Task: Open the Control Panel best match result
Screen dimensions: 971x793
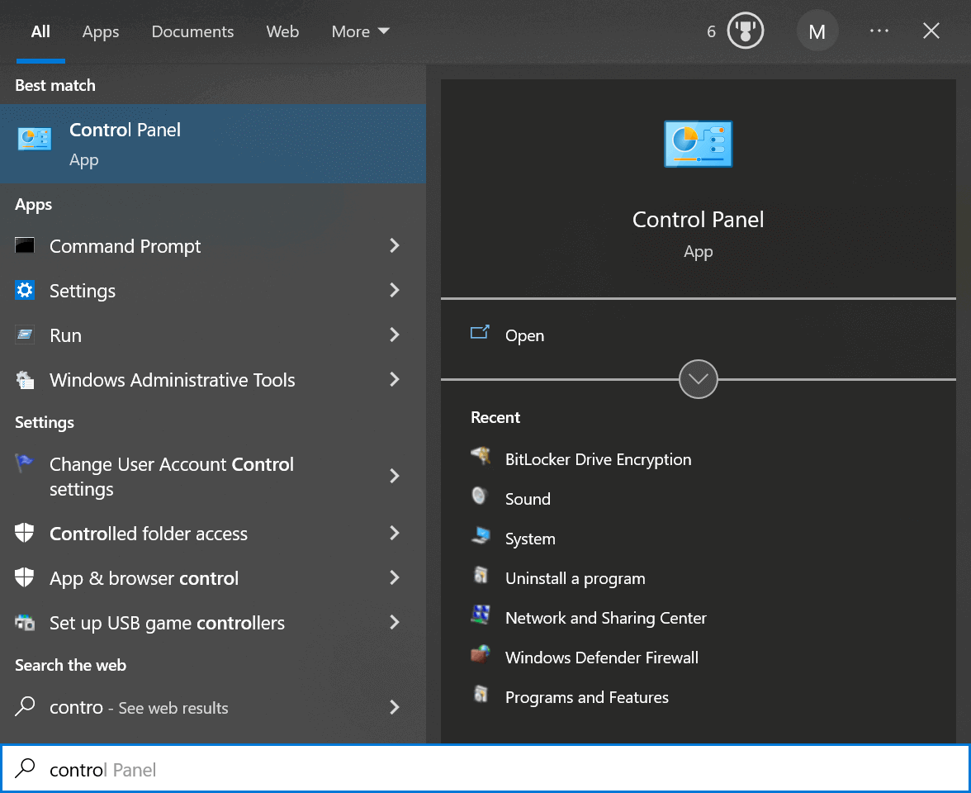Action: click(212, 144)
